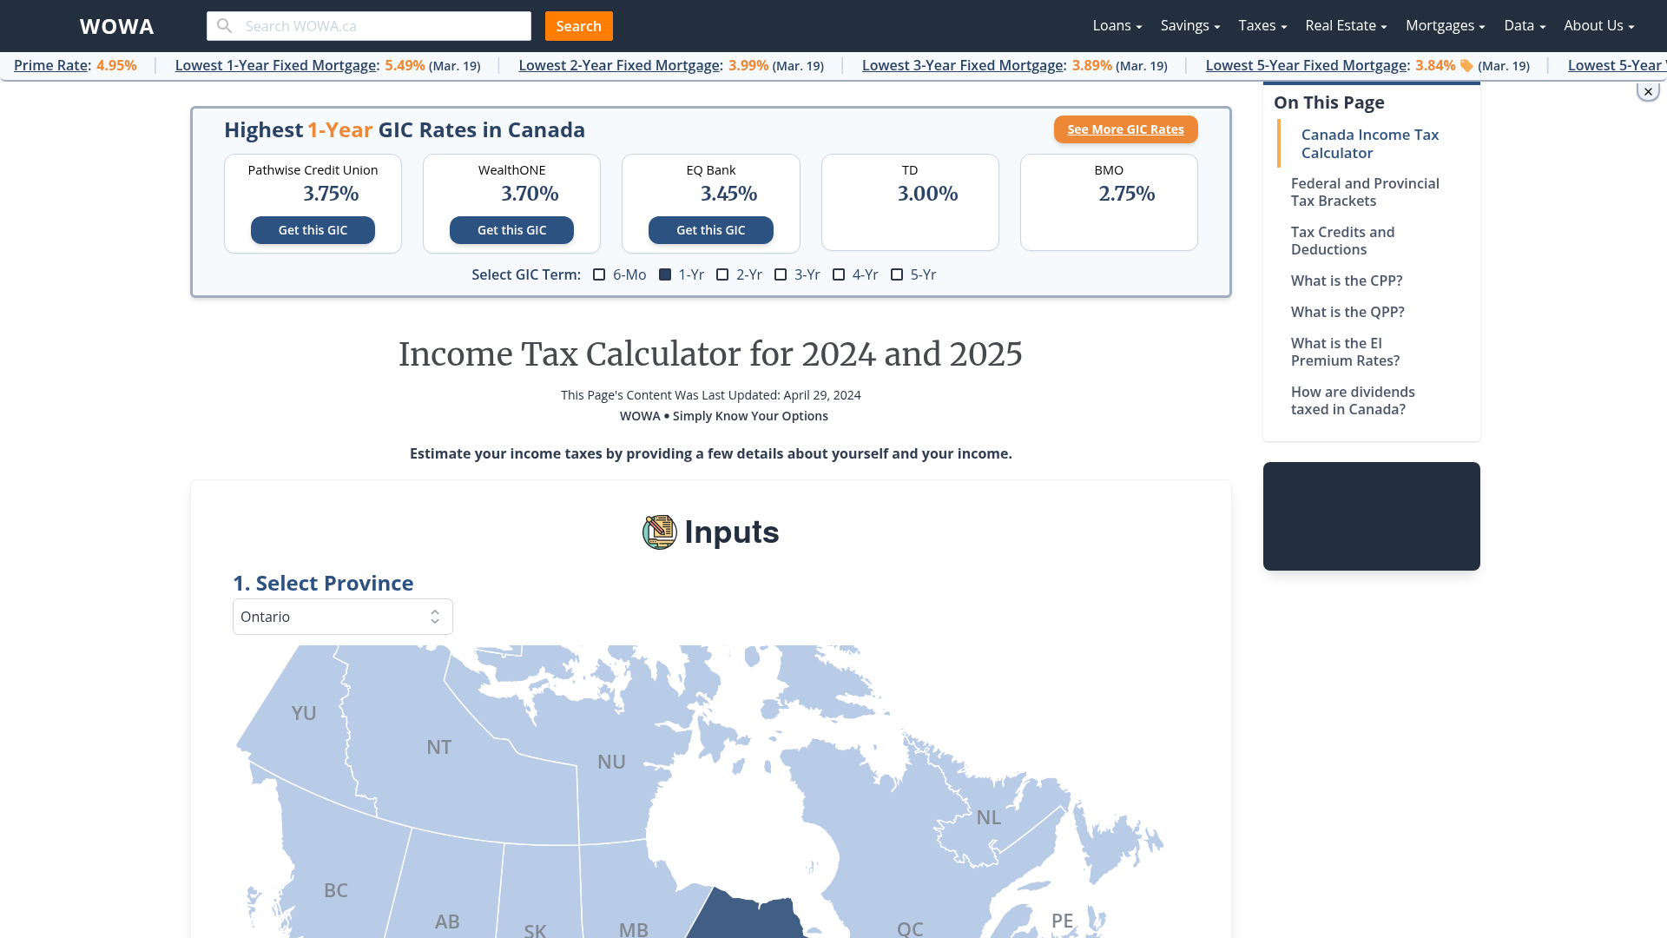Viewport: 1667px width, 938px height.
Task: Click the close X button on ticker
Action: [x=1649, y=91]
